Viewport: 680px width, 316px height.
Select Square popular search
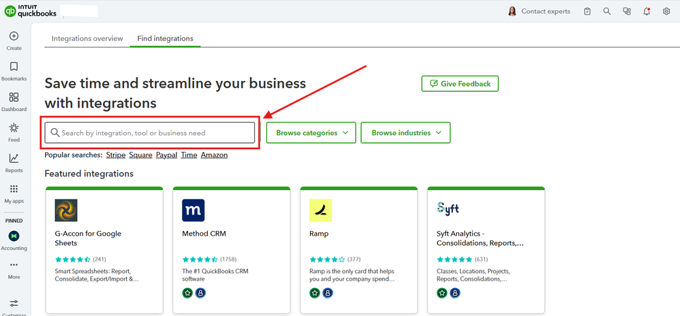click(x=140, y=155)
